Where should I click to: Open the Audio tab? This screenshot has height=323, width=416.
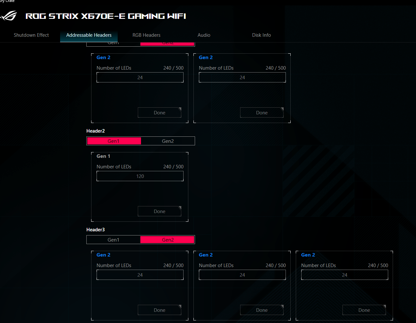click(x=204, y=35)
